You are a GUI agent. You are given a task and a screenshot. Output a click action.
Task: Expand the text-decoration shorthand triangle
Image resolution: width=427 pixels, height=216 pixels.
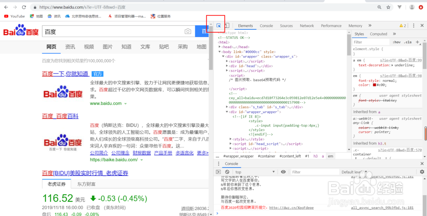[392, 65]
